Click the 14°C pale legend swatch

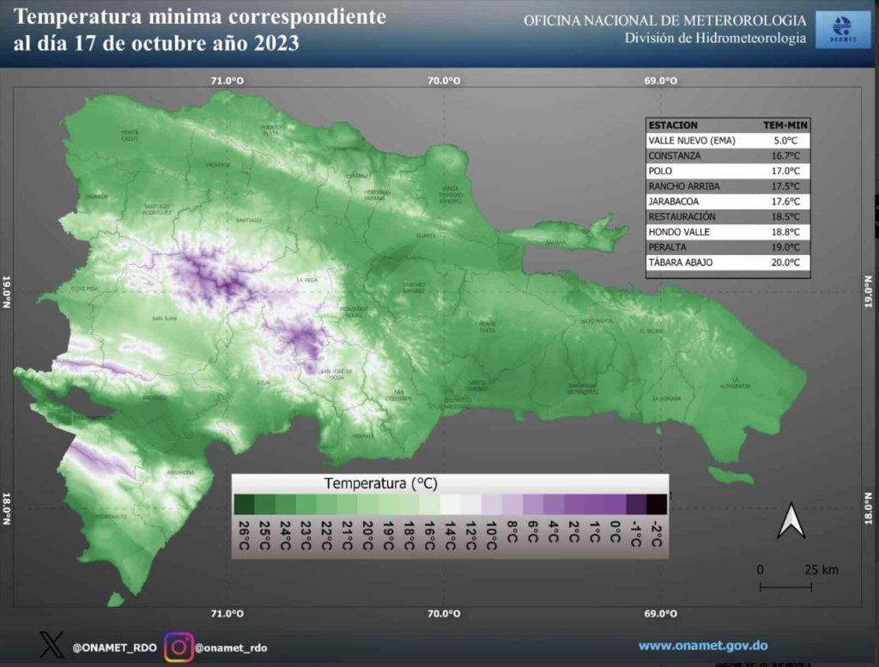(450, 504)
